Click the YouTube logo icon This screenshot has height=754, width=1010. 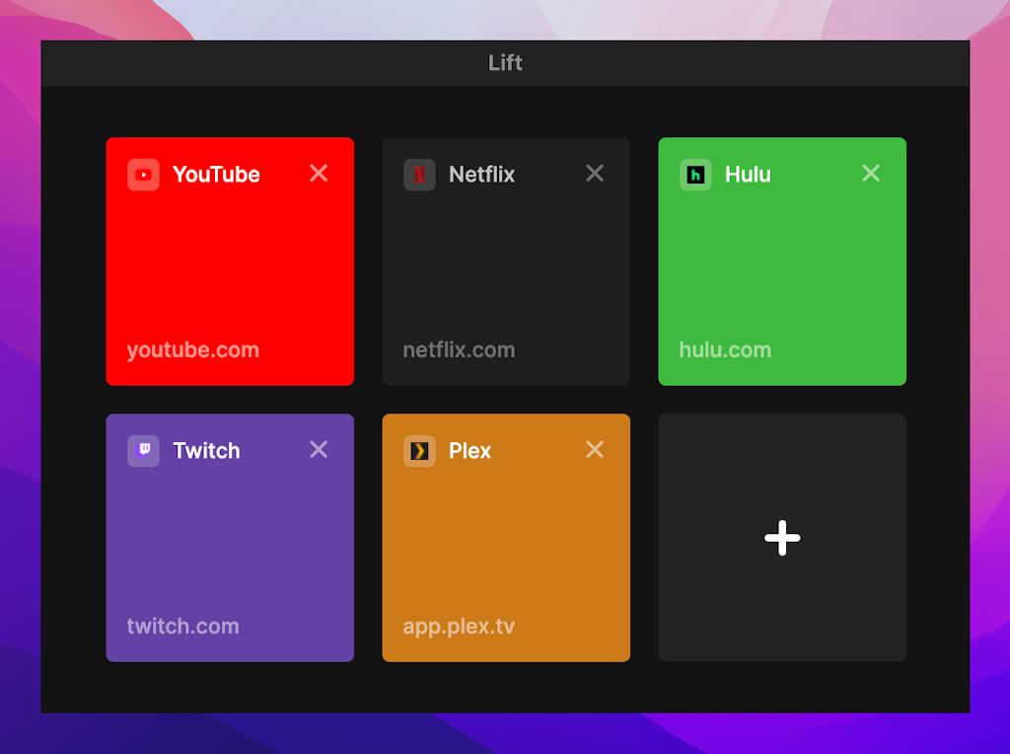point(142,174)
